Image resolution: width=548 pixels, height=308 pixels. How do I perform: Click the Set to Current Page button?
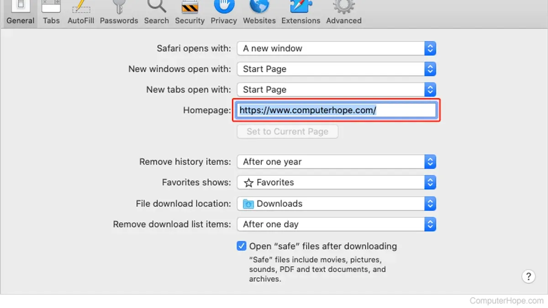point(288,131)
